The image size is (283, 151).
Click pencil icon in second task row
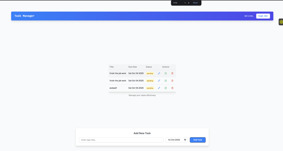point(159,81)
